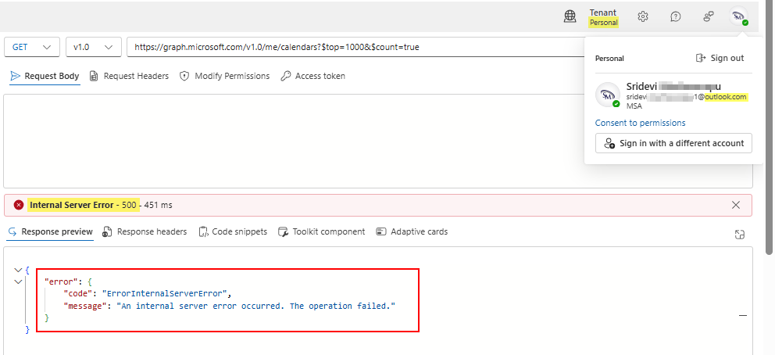Click the feedback person icon in header
The image size is (775, 355).
point(709,16)
